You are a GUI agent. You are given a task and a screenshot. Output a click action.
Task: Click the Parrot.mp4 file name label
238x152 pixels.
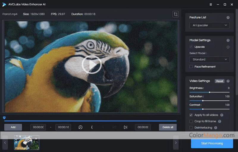[x=10, y=14]
